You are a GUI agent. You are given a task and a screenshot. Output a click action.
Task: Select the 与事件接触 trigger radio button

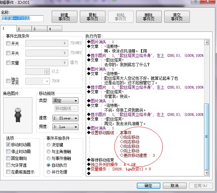click(x=49, y=158)
